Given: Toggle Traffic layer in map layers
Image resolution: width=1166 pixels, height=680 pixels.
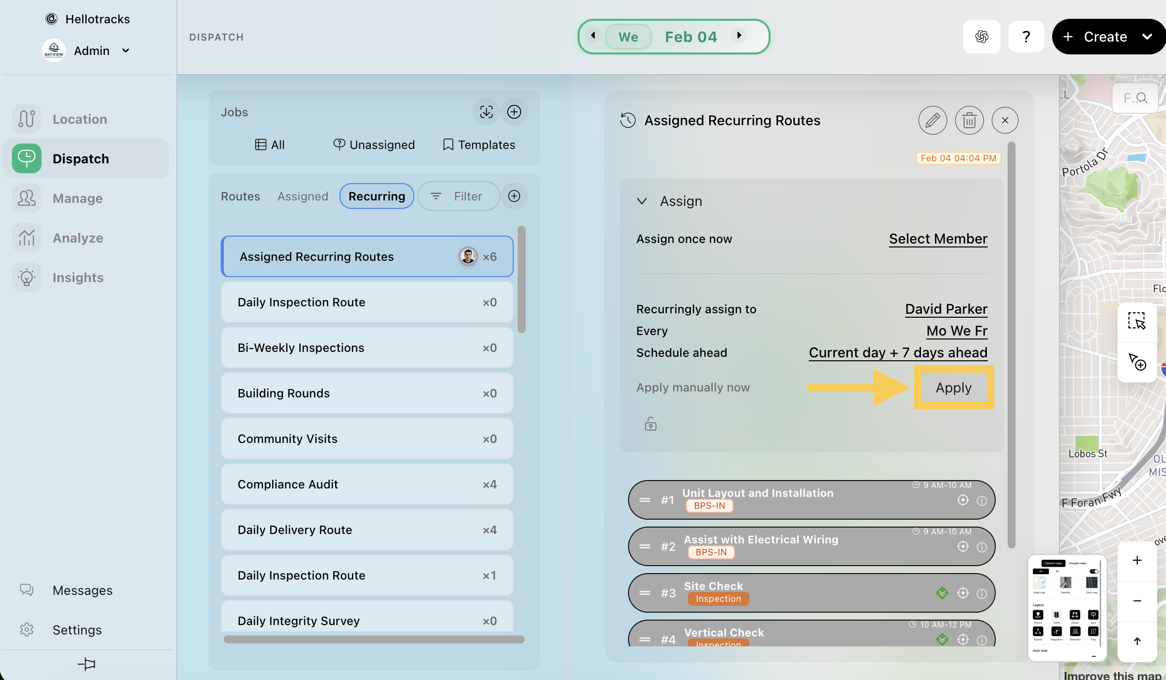Looking at the screenshot, I should [1056, 615].
